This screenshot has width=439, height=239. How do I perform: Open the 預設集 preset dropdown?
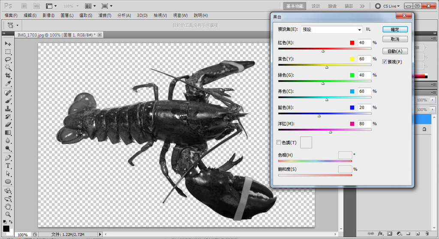pos(332,30)
